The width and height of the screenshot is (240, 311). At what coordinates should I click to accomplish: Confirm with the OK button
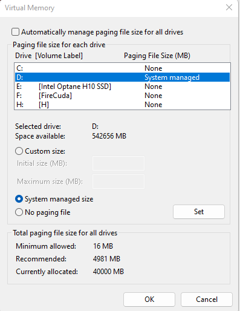coord(149,300)
